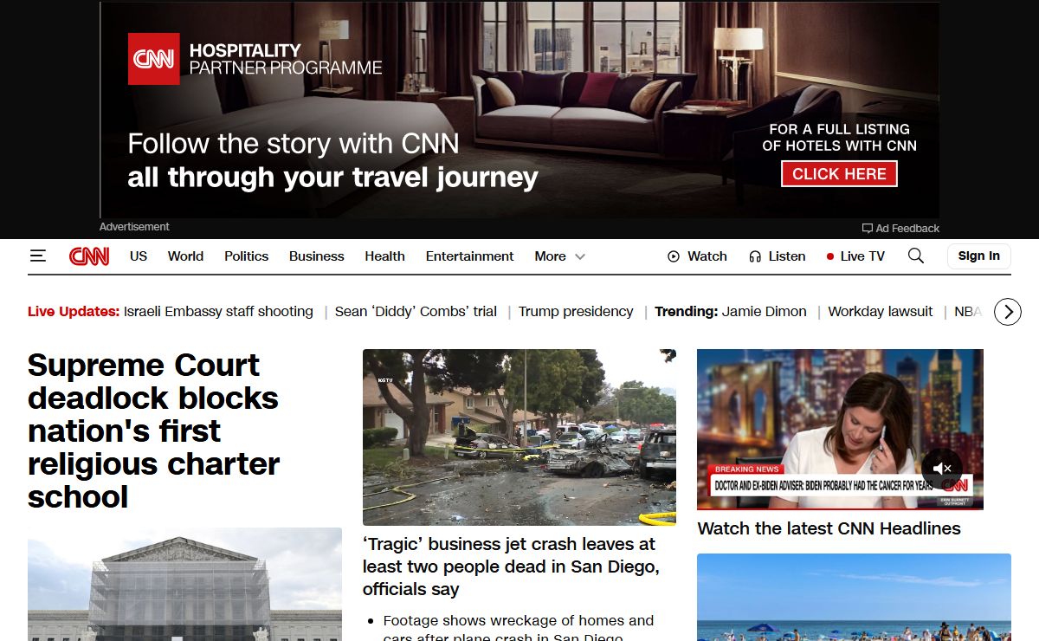Image resolution: width=1039 pixels, height=641 pixels.
Task: Click the Sign in button
Action: pyautogui.click(x=979, y=256)
